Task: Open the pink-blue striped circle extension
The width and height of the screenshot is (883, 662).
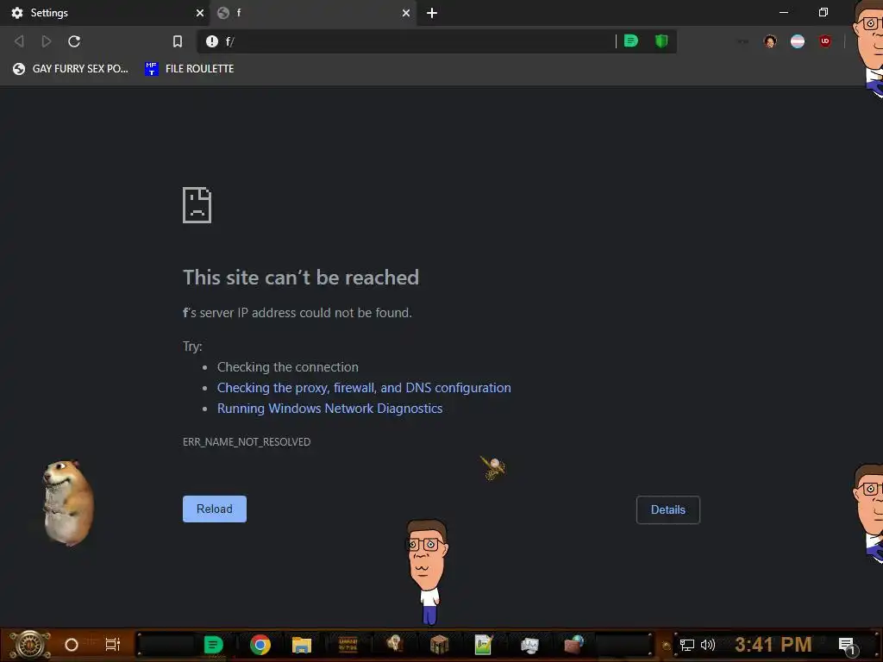Action: (x=798, y=41)
